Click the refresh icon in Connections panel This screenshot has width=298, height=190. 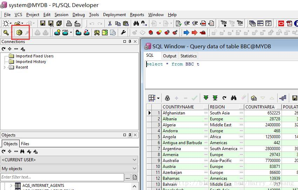(x=4, y=49)
